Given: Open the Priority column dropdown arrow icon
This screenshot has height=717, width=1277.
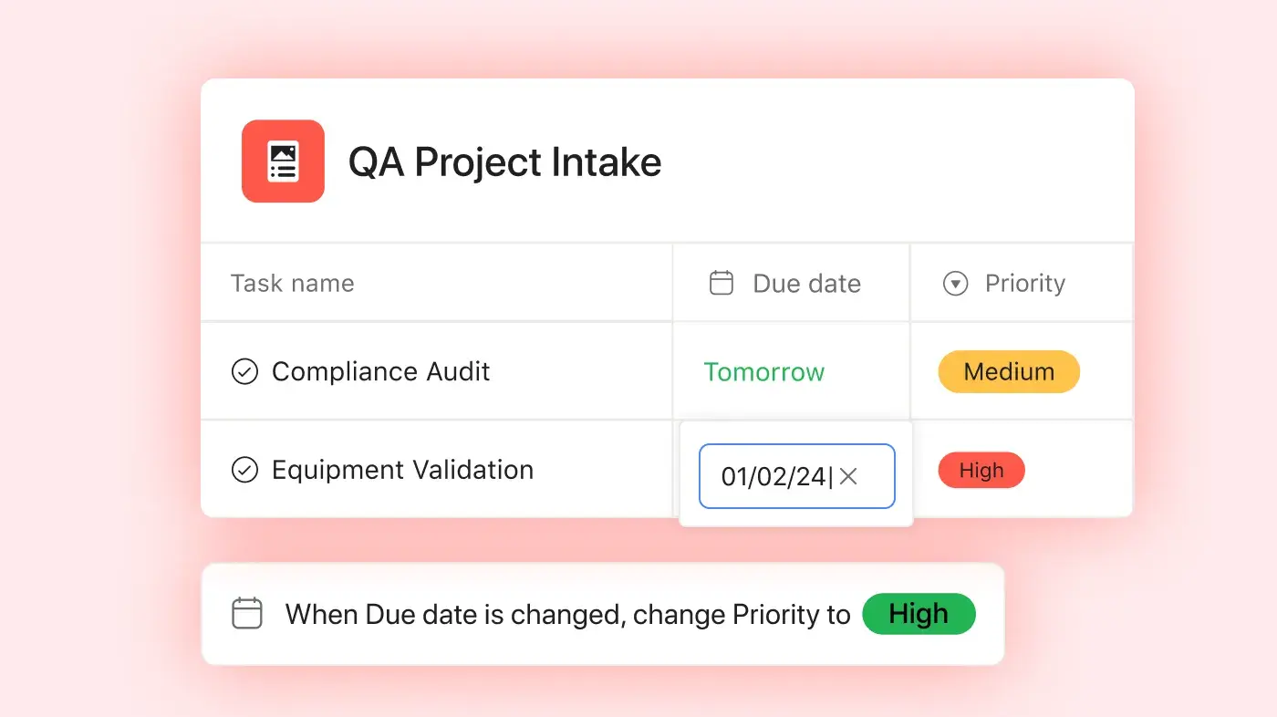Looking at the screenshot, I should 954,284.
